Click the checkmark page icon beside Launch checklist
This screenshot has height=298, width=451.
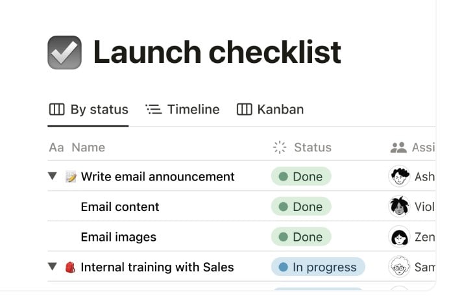(64, 53)
